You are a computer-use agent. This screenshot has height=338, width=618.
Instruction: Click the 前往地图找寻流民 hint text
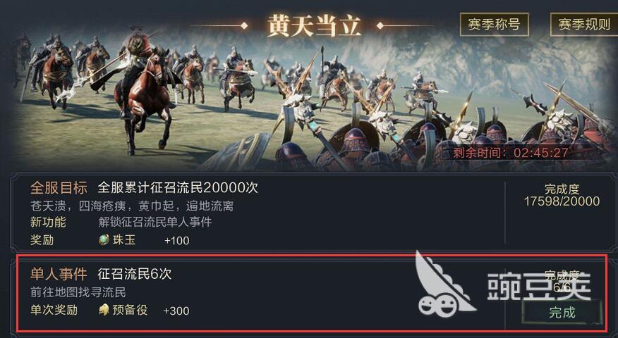pyautogui.click(x=78, y=292)
